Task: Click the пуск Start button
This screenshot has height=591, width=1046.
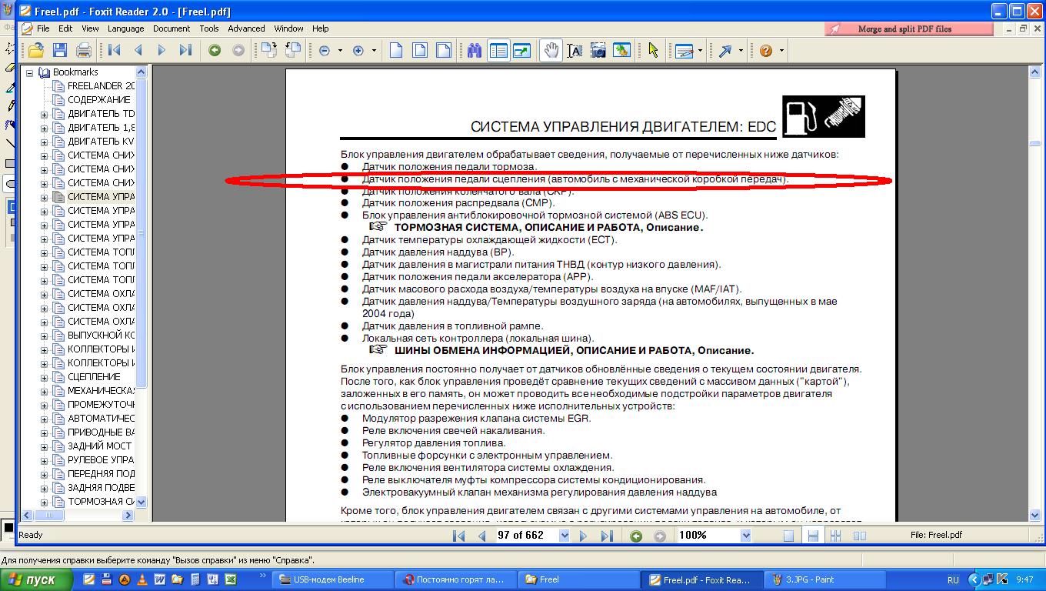Action: [37, 579]
